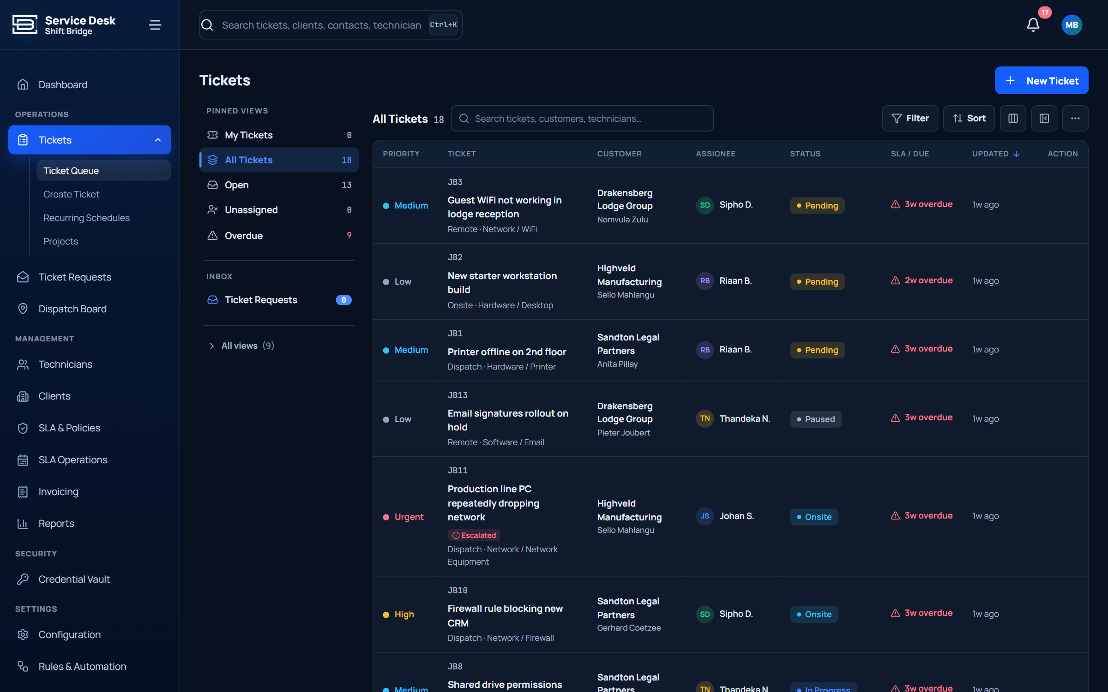Click the Configuration gear icon
The width and height of the screenshot is (1108, 692).
coord(23,635)
